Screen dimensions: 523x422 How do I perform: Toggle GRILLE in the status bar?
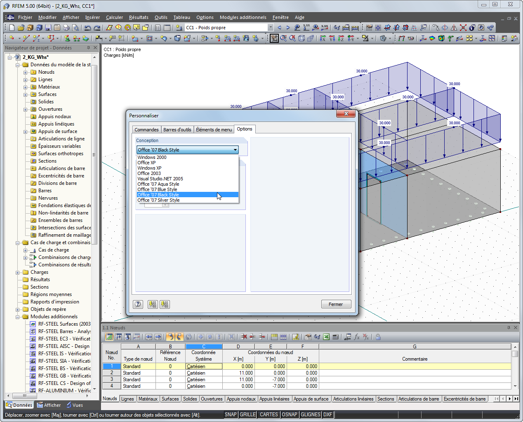[x=247, y=415]
